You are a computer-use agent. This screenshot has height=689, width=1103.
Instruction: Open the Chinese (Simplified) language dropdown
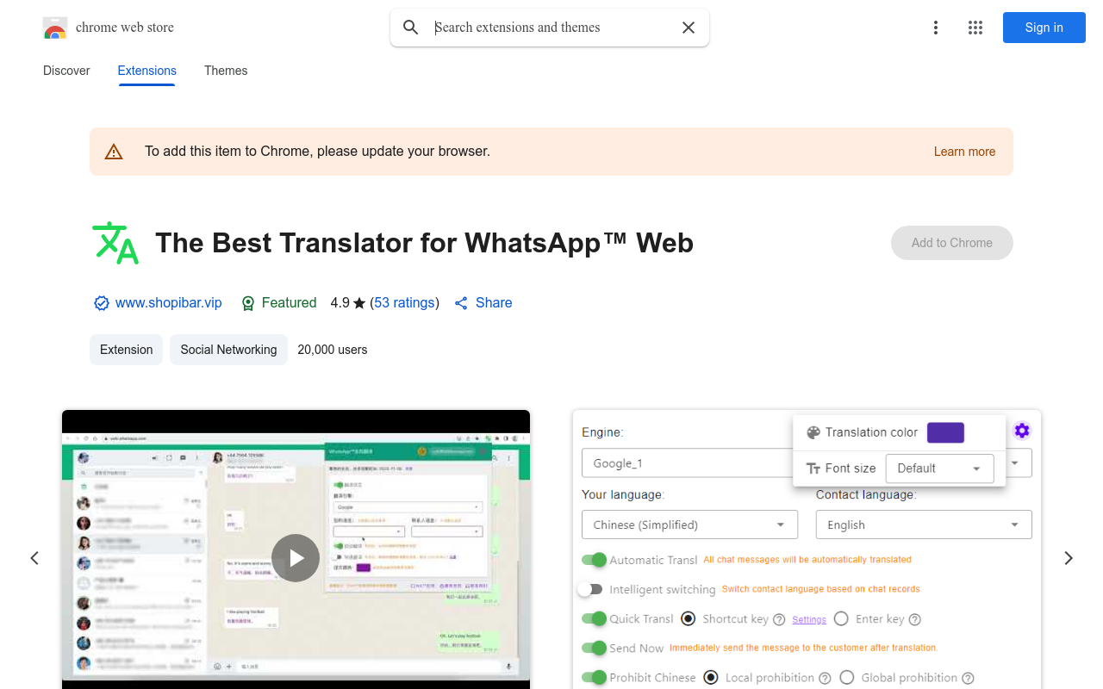pos(689,525)
